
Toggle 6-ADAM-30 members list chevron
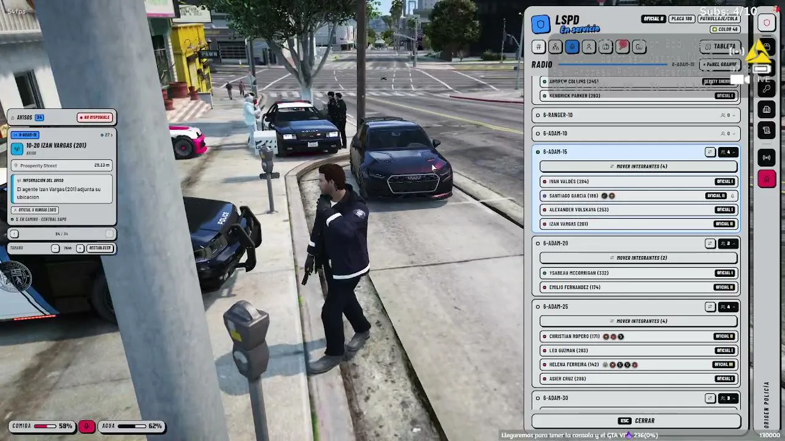(727, 398)
